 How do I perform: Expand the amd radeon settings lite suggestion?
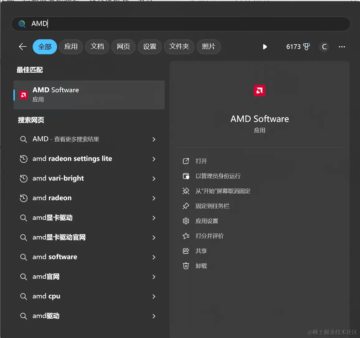(x=154, y=159)
